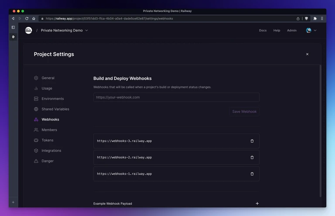
Task: Reload the page with the refresh icon
Action: [27, 19]
